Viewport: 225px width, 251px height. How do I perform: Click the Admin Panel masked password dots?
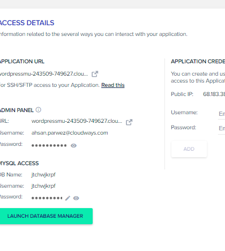click(x=49, y=145)
